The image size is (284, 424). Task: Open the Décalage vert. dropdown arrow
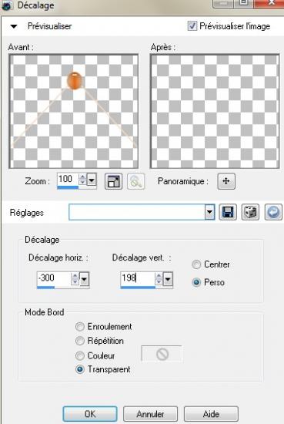(x=168, y=279)
